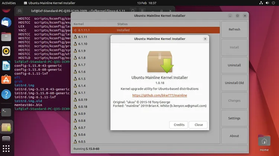Open Ubuntu Mainline Kernel Installer app menu
Screen dimensions: 279x156
(49, 3)
